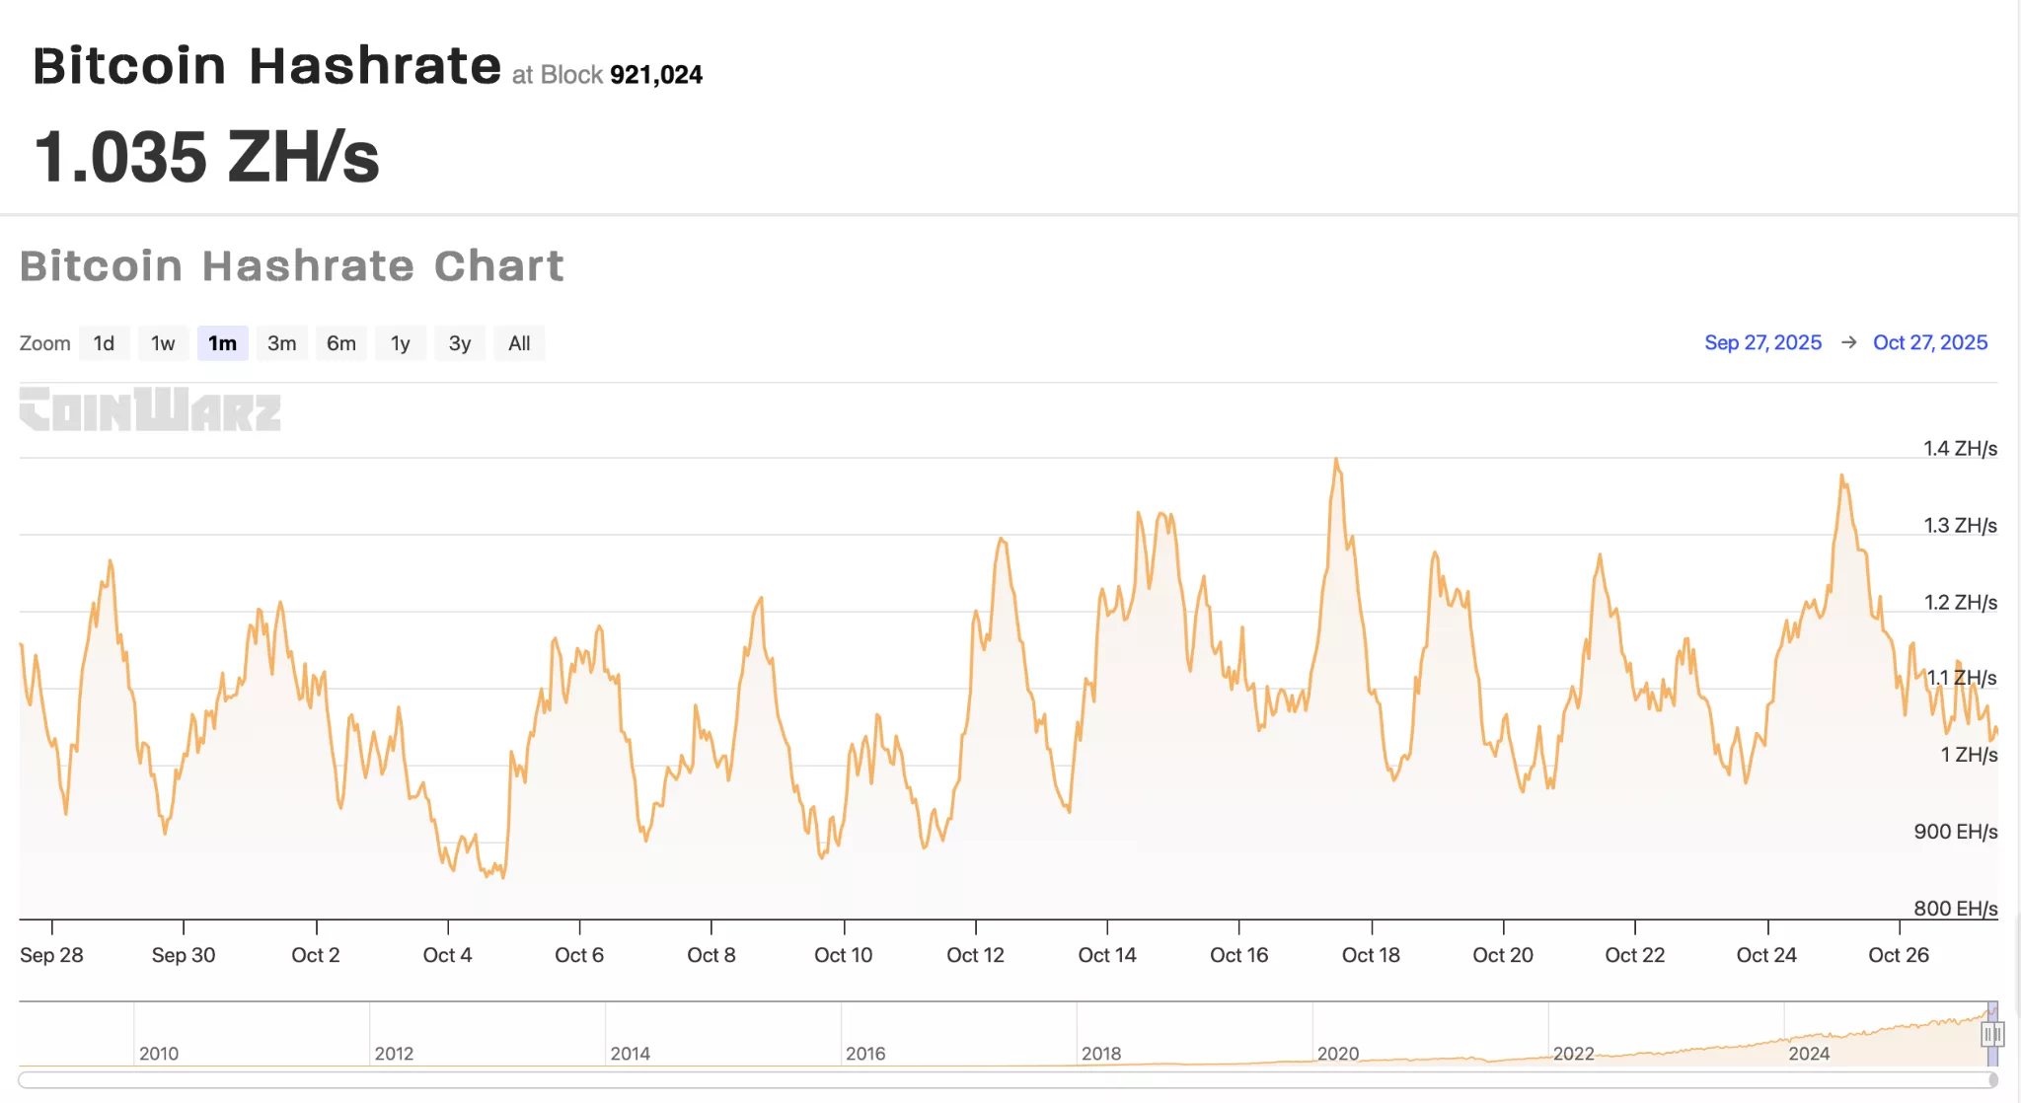Viewport: 2021px width, 1103px height.
Task: Select the 1y zoom option
Action: [401, 342]
